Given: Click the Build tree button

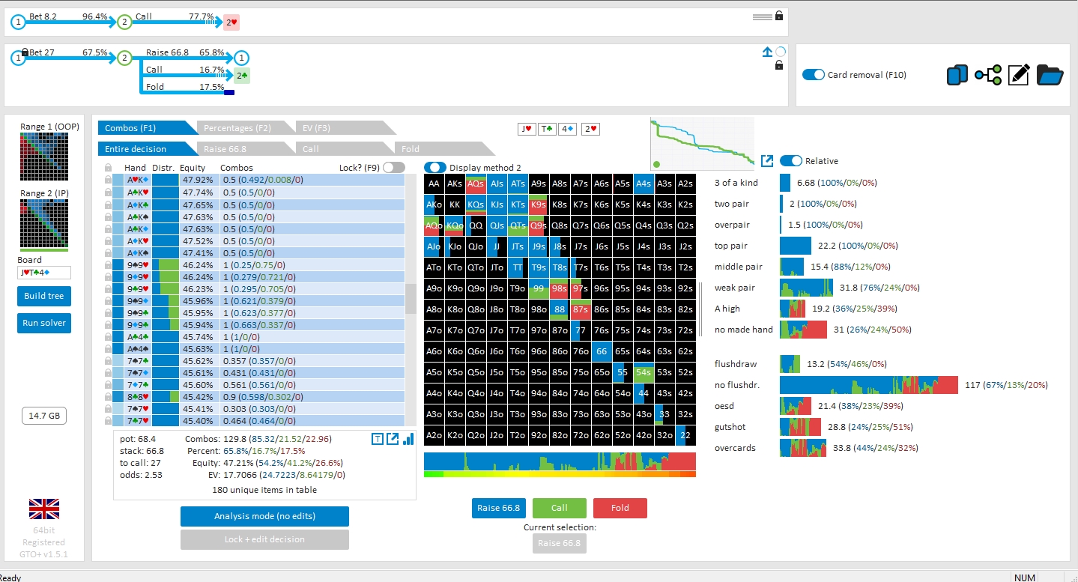Looking at the screenshot, I should coord(44,296).
